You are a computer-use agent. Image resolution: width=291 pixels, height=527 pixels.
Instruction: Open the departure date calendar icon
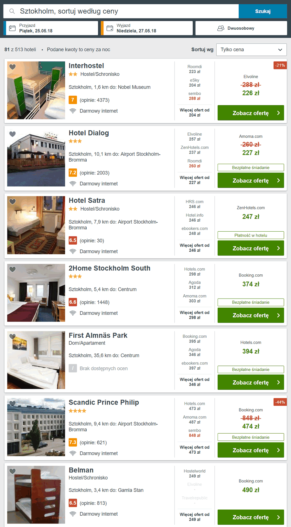[x=110, y=28]
